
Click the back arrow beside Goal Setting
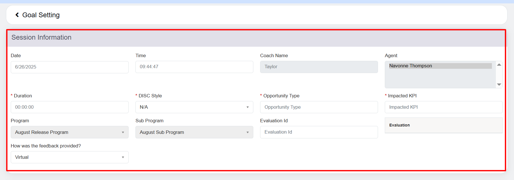tap(17, 15)
